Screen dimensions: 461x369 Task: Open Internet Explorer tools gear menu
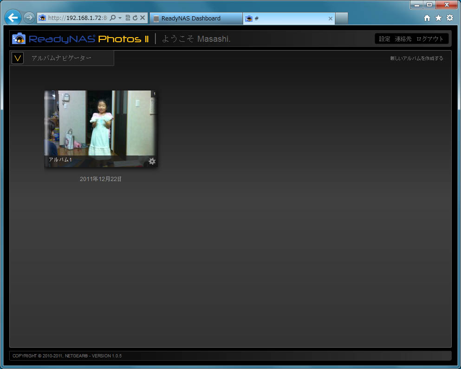[x=449, y=18]
